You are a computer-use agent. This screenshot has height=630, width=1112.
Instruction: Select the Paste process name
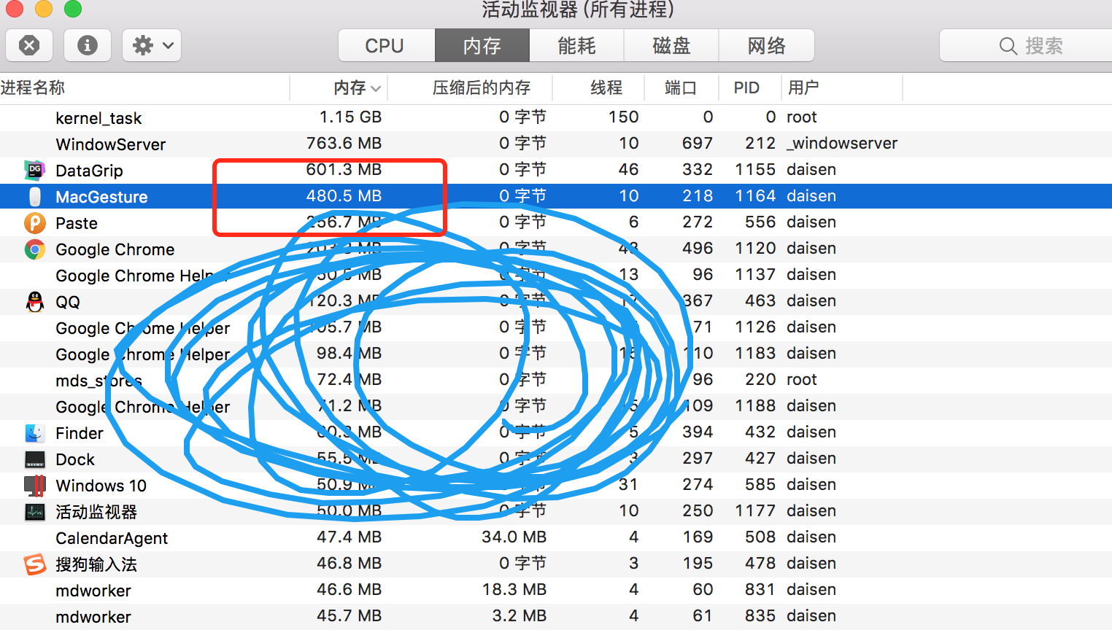pos(77,223)
